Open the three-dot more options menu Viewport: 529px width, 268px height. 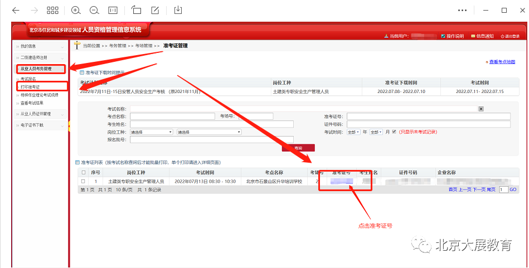[462, 10]
